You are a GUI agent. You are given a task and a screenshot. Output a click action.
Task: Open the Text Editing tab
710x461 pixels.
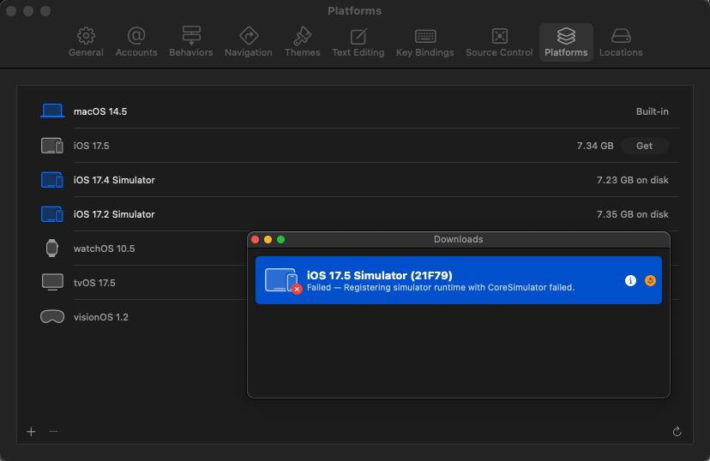point(358,42)
